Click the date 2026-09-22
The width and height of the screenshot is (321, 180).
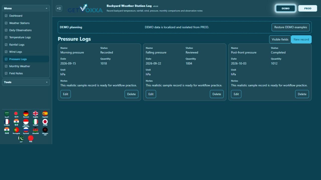(x=153, y=64)
